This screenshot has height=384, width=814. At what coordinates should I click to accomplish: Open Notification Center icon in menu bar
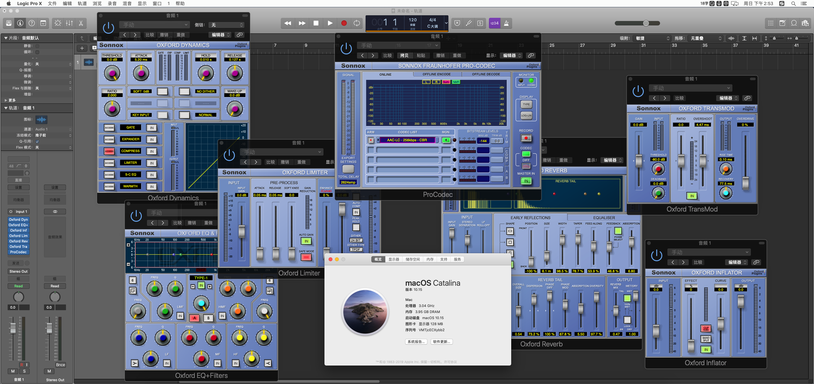click(x=804, y=3)
